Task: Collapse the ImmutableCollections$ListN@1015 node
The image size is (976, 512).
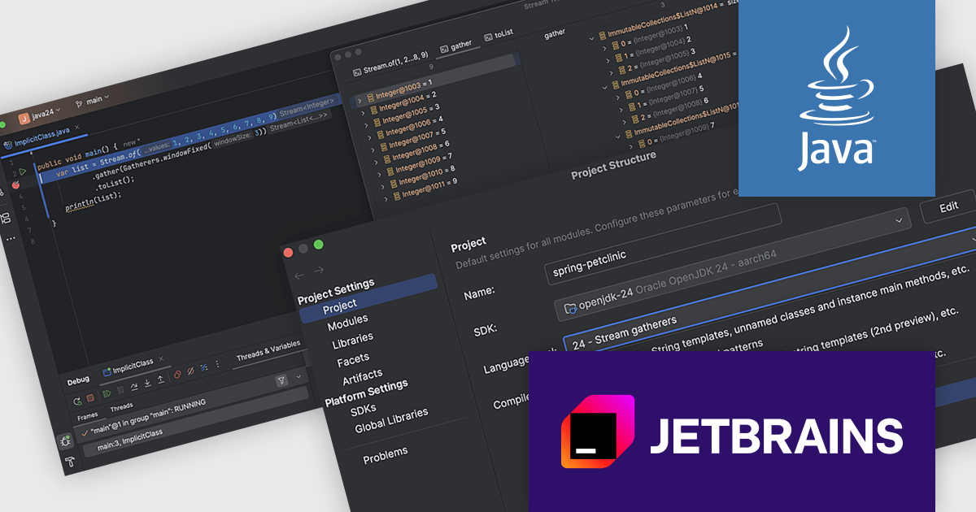Action: 605,88
